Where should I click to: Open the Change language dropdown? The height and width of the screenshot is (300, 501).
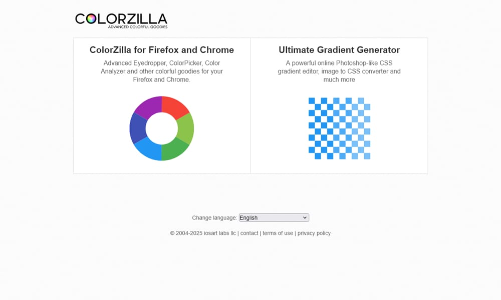tap(273, 217)
